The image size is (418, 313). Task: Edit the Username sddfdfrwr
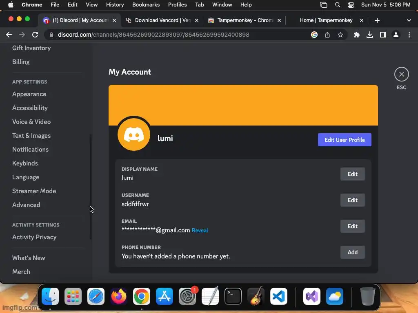pyautogui.click(x=352, y=200)
